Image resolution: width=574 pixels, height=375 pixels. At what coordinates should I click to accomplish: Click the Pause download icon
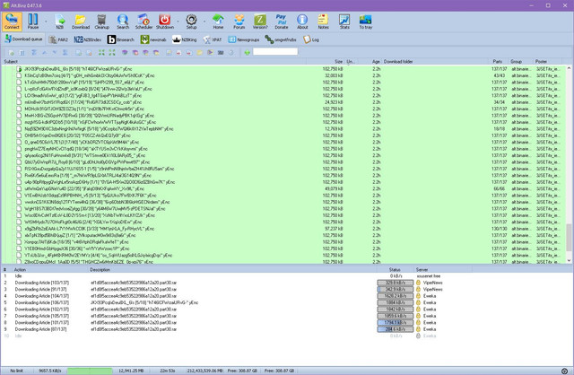(33, 22)
